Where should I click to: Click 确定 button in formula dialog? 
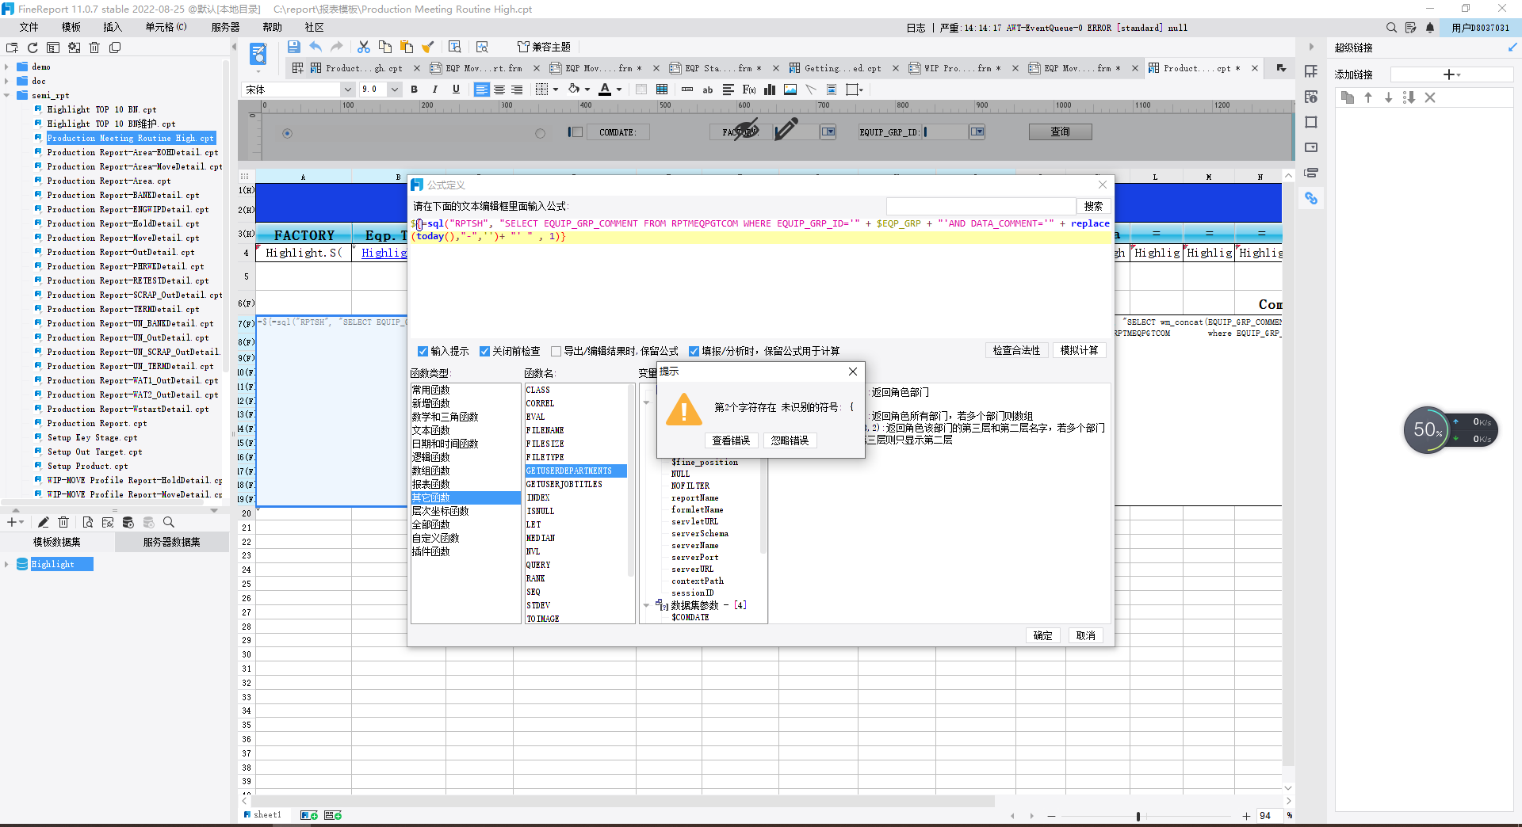(1043, 635)
